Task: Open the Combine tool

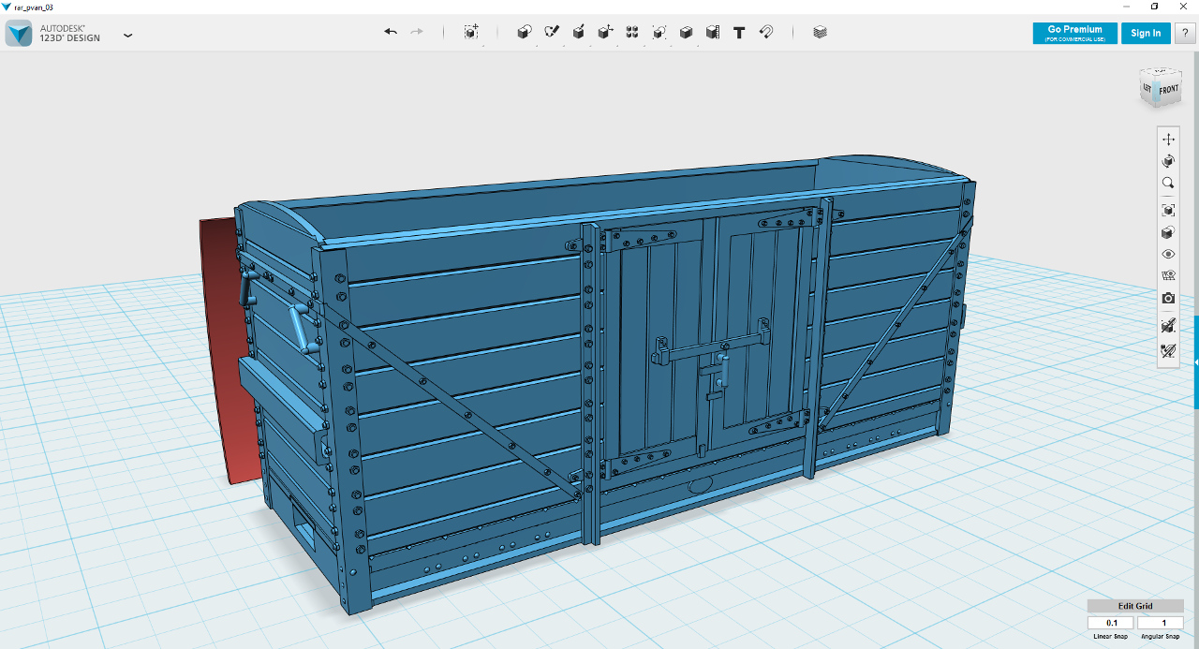Action: point(686,32)
